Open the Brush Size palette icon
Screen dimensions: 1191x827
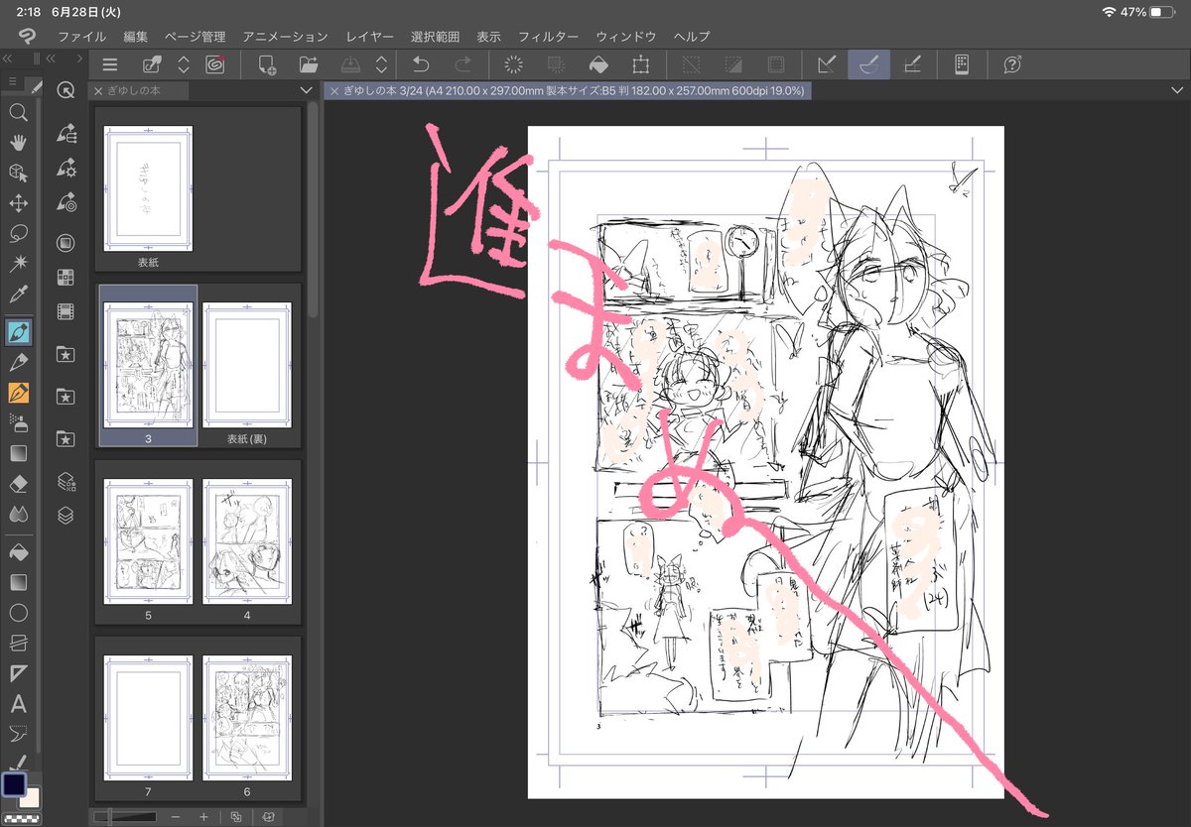(x=66, y=201)
